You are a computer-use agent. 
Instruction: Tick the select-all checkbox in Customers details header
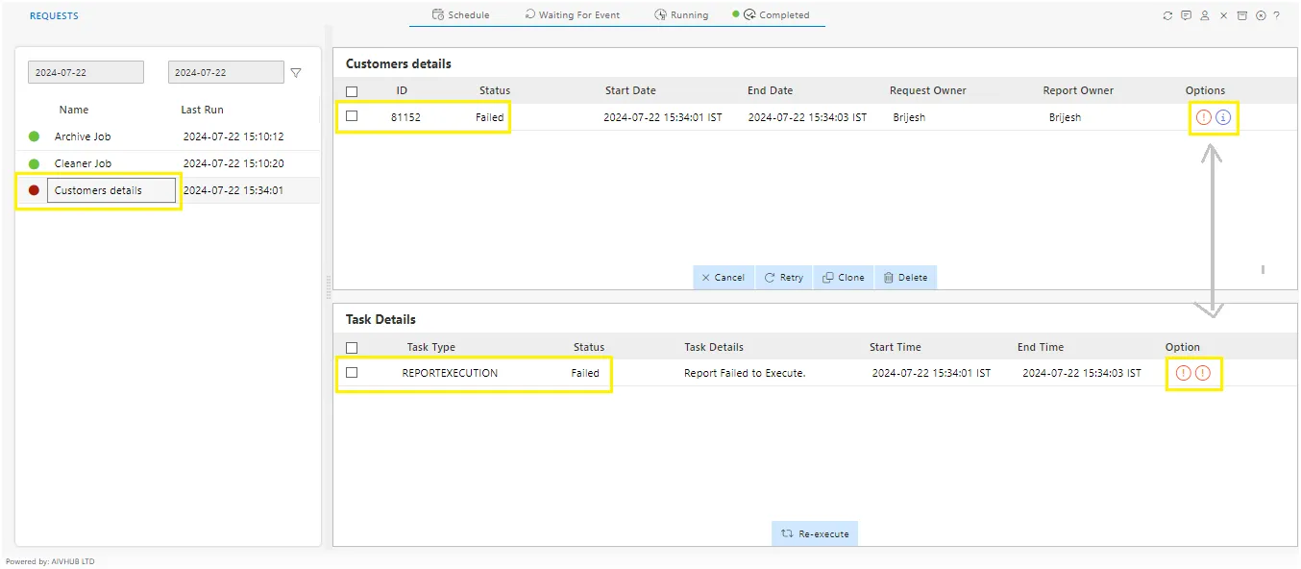pyautogui.click(x=352, y=91)
